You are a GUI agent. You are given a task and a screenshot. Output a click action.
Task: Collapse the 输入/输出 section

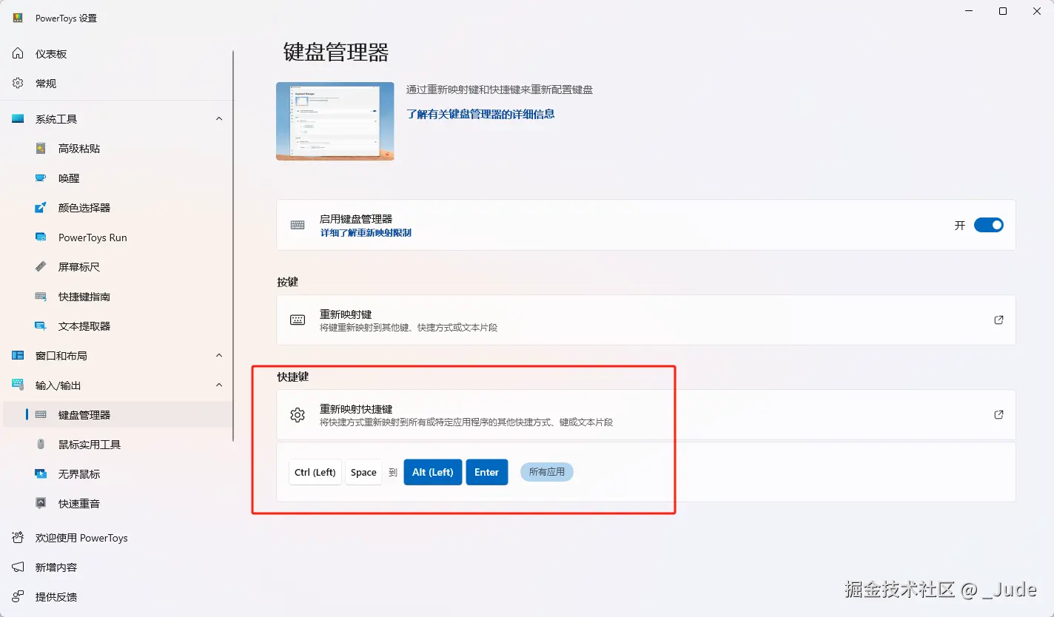(218, 385)
